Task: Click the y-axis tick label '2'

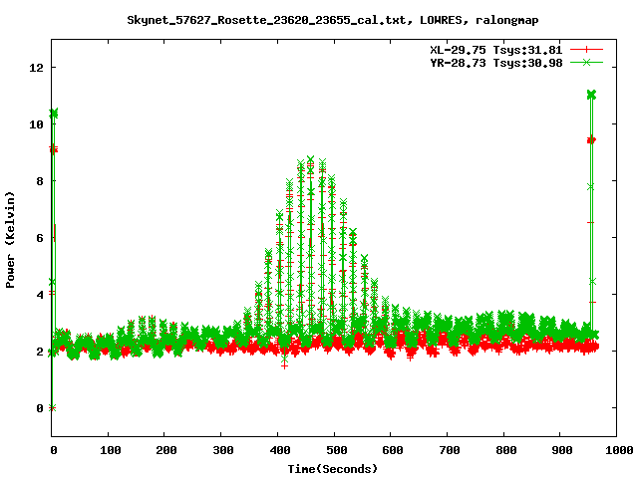Action: [x=40, y=352]
